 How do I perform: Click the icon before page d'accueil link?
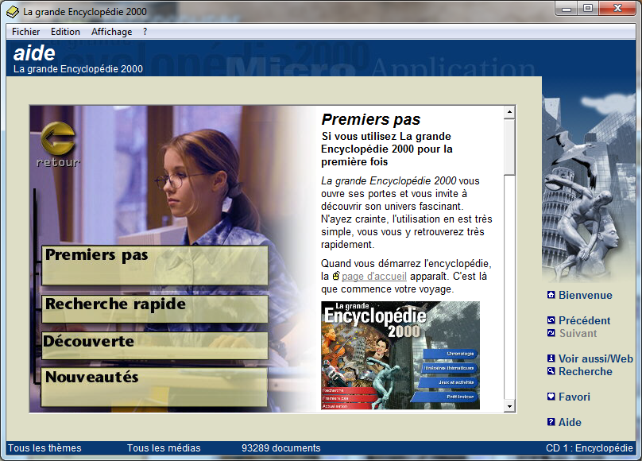coord(336,277)
